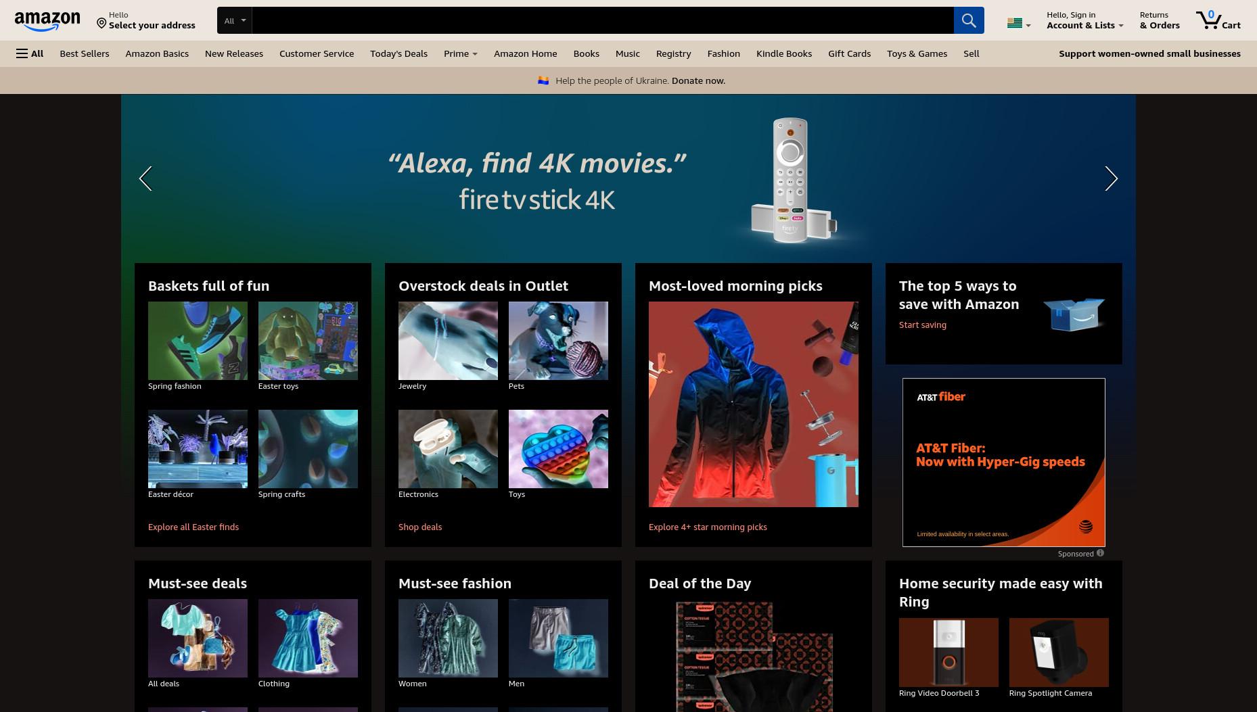This screenshot has height=712, width=1257.
Task: Open Ring Video Doorbell 3 thumbnail
Action: (x=949, y=652)
